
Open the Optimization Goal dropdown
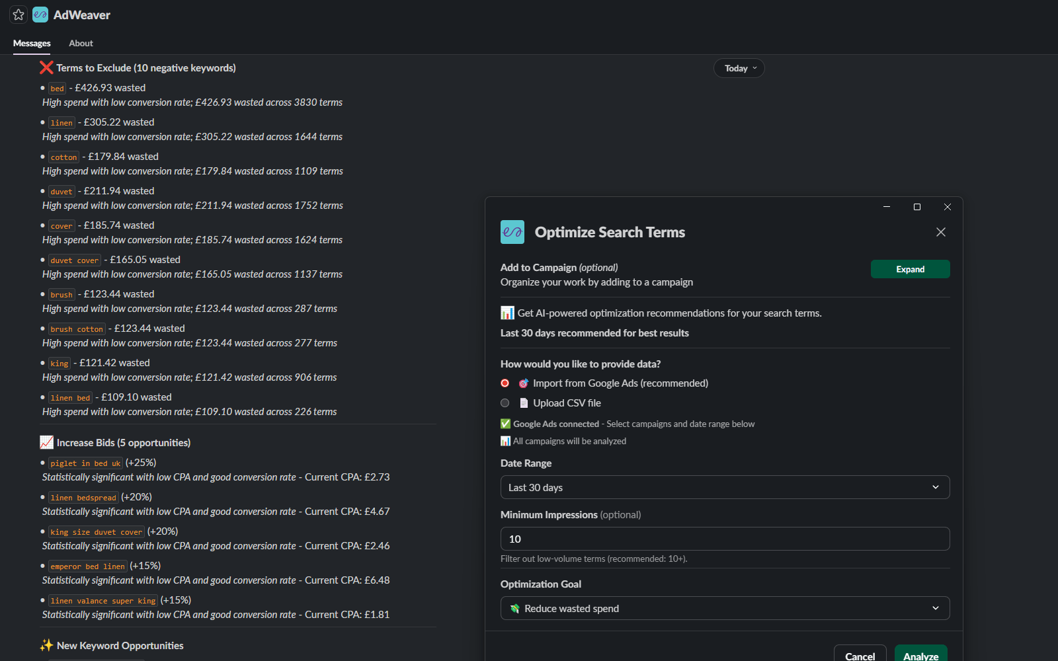(724, 607)
